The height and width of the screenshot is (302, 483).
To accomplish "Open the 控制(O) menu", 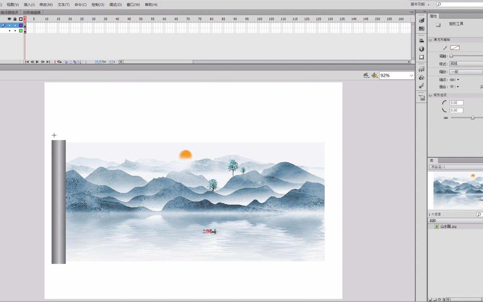I will [x=98, y=5].
